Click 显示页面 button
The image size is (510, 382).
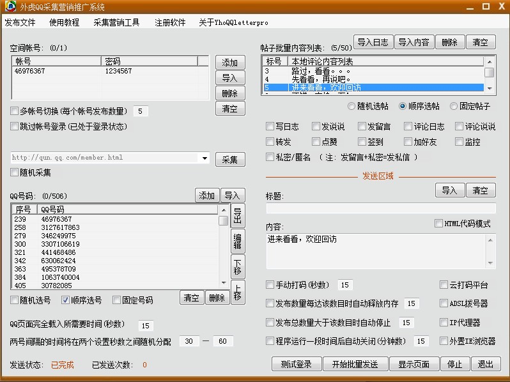coord(414,364)
